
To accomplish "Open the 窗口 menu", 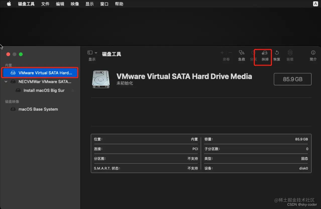I will [104, 4].
